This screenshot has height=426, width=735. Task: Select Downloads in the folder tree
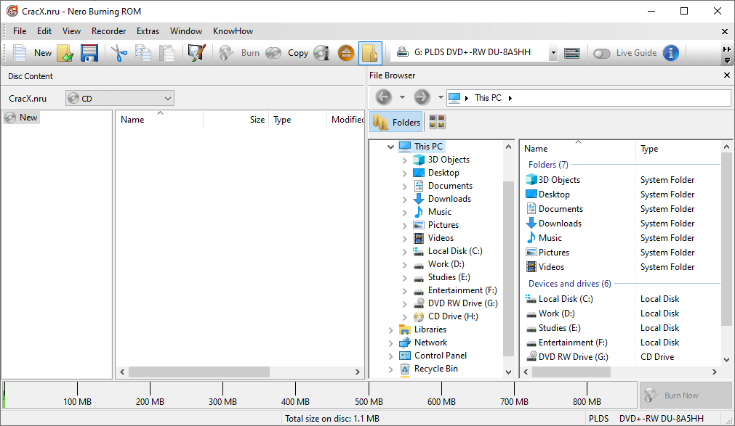pos(449,199)
